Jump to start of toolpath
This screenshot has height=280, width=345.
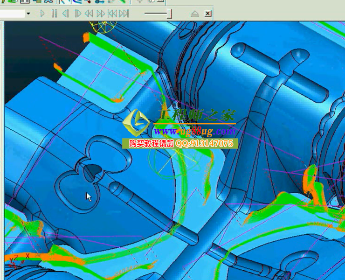pos(112,14)
